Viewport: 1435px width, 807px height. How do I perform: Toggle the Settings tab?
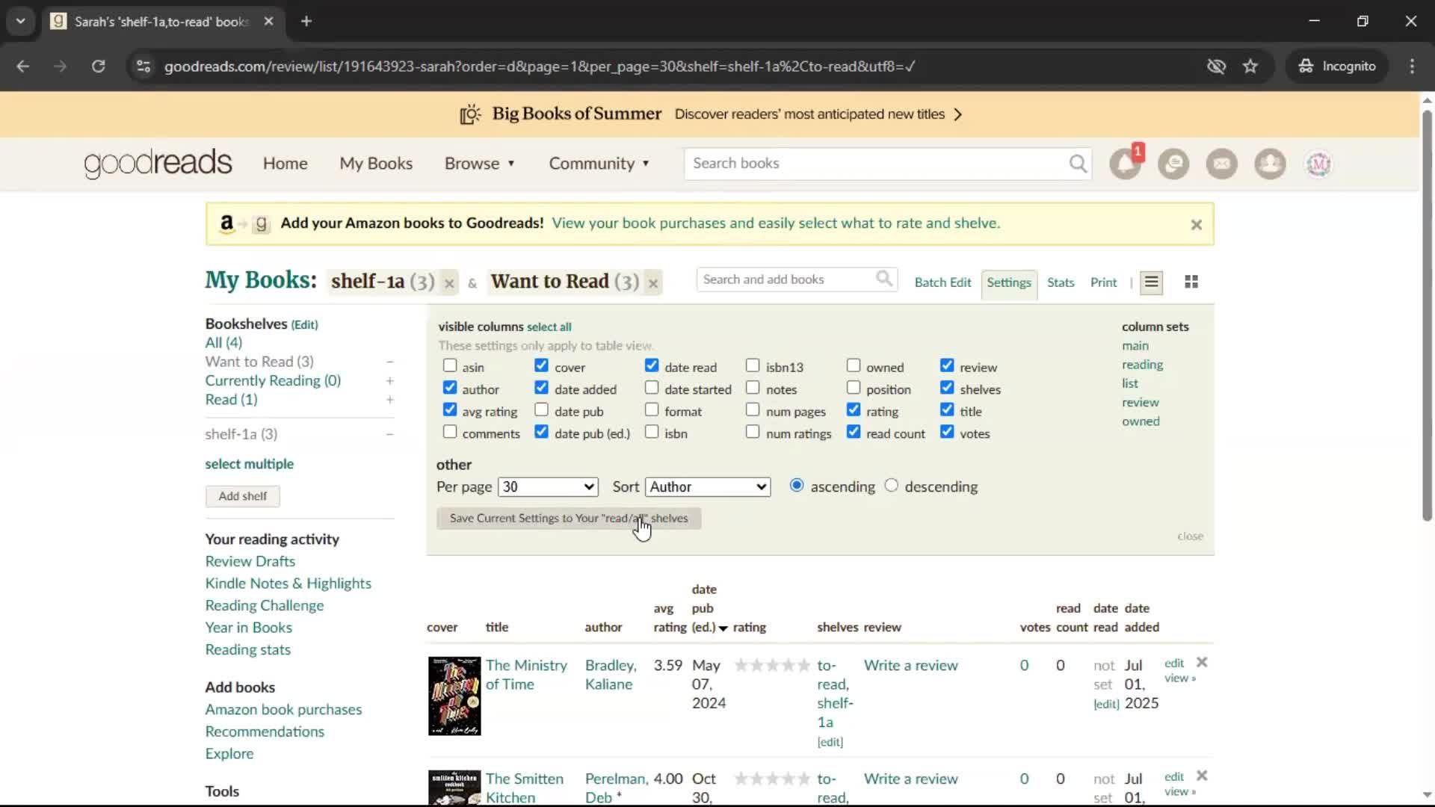pos(1009,282)
